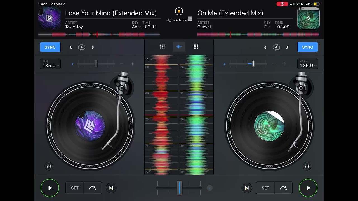Image resolution: width=358 pixels, height=201 pixels.
Task: Toggle SYNC on left deck
Action: click(x=50, y=47)
